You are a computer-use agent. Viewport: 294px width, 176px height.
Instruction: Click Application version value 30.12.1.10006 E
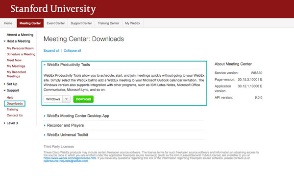(x=250, y=86)
